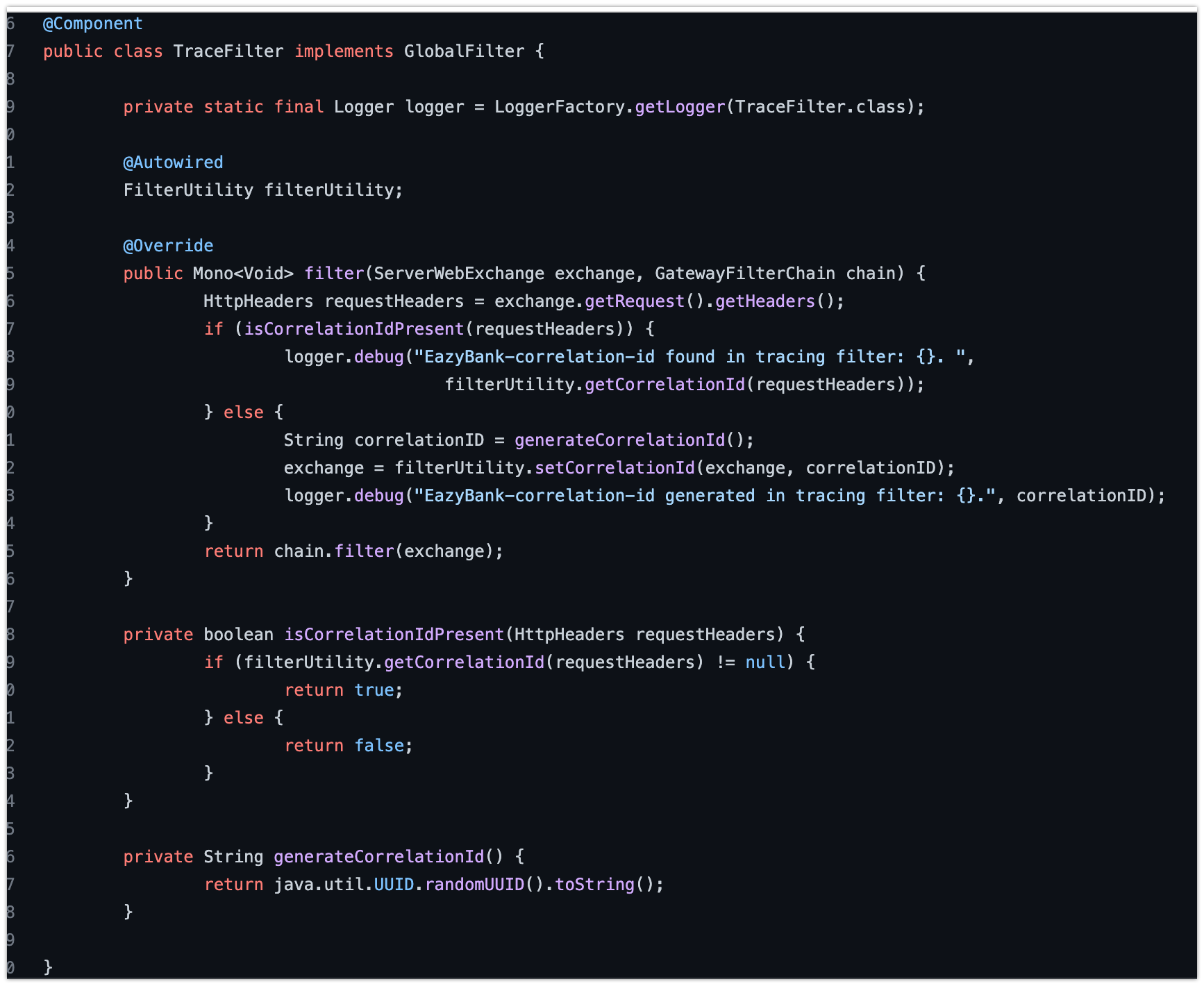Click the null keyword in comparison

pyautogui.click(x=765, y=662)
